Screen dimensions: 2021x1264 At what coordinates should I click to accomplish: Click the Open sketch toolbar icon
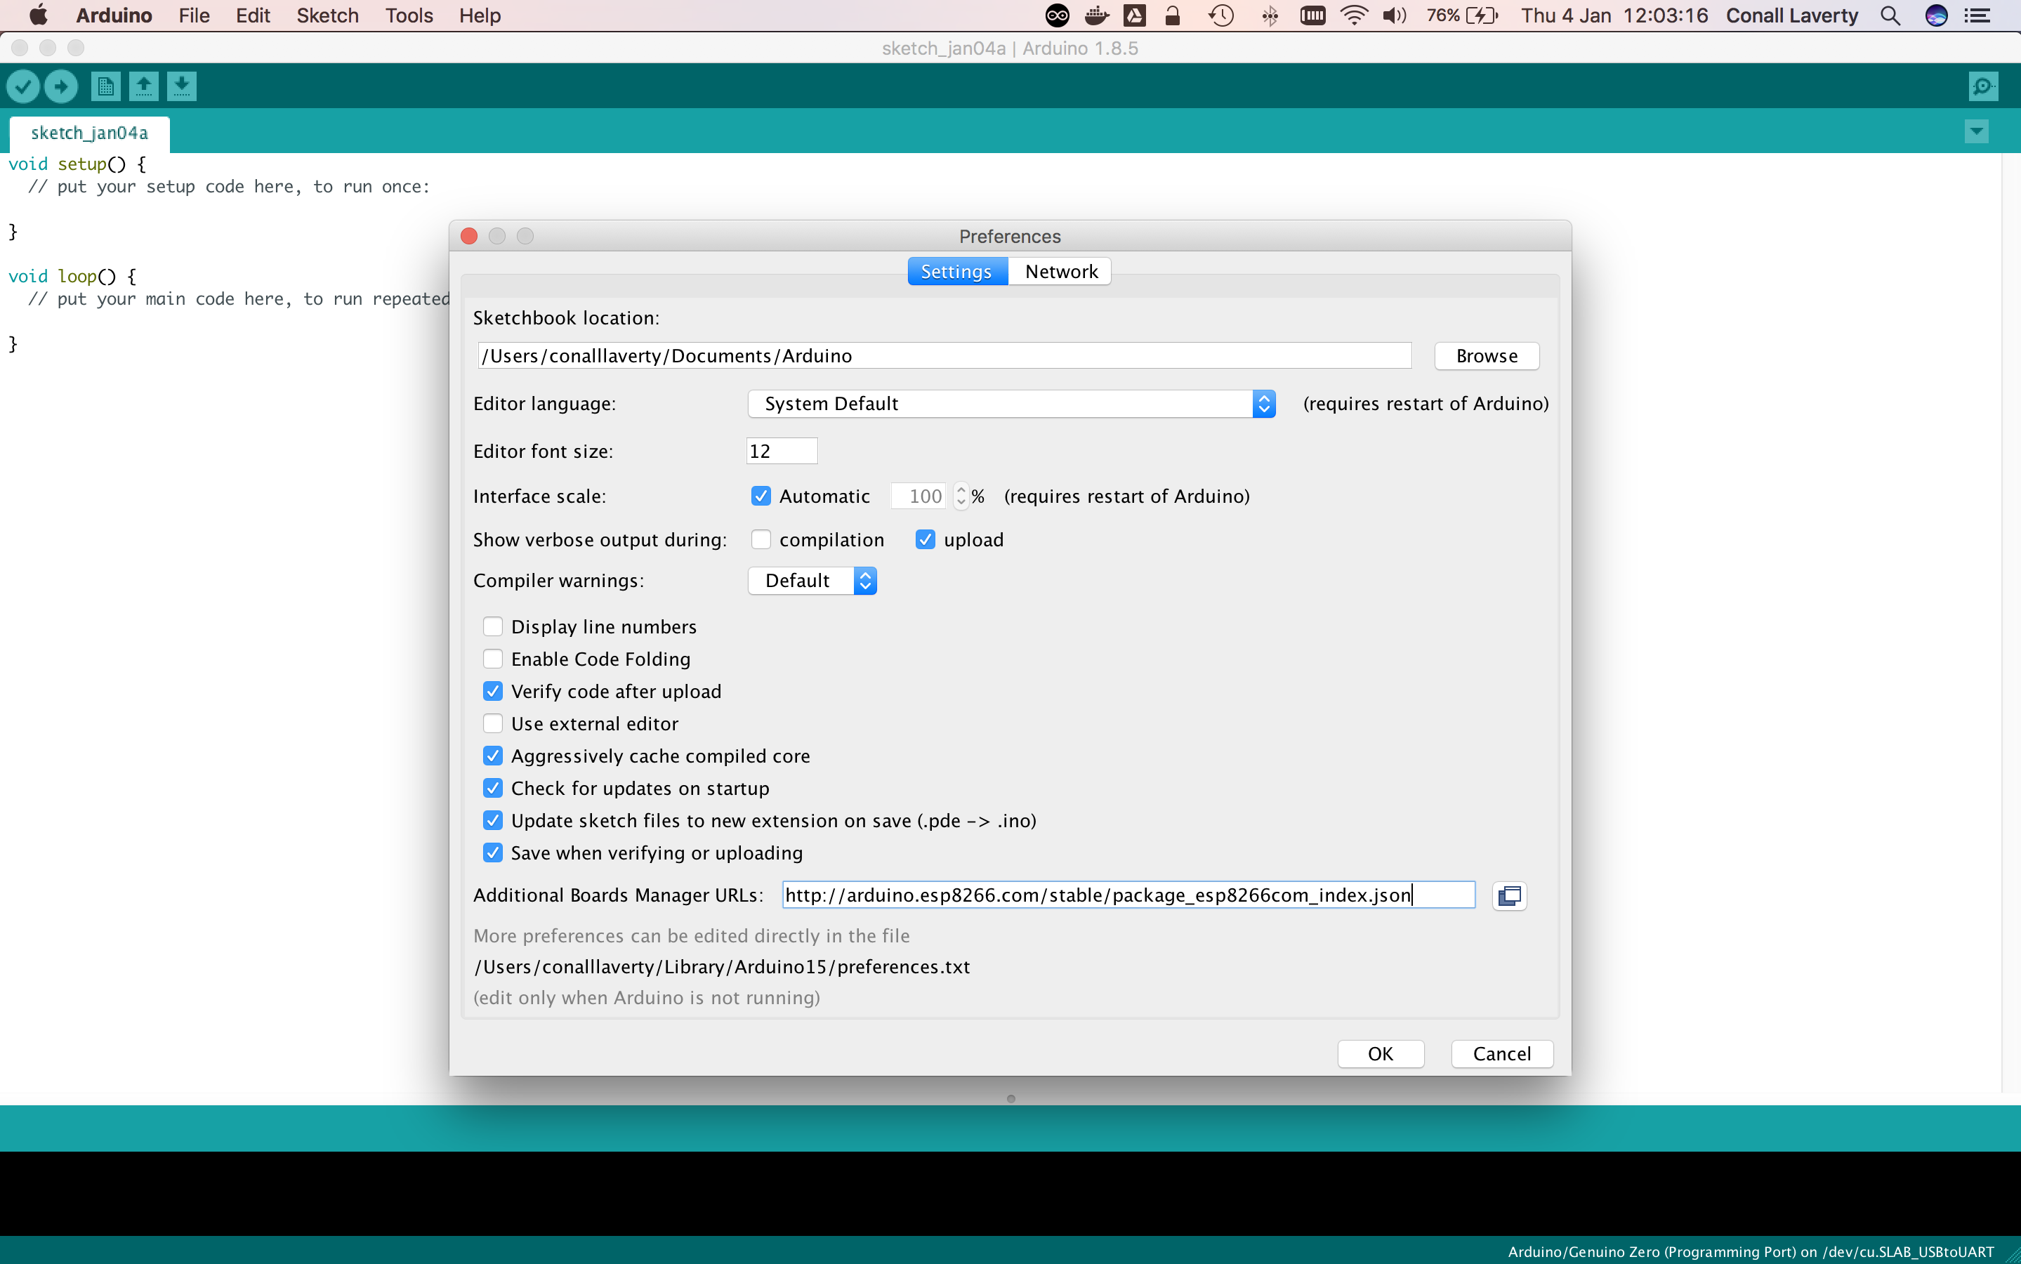click(x=144, y=86)
